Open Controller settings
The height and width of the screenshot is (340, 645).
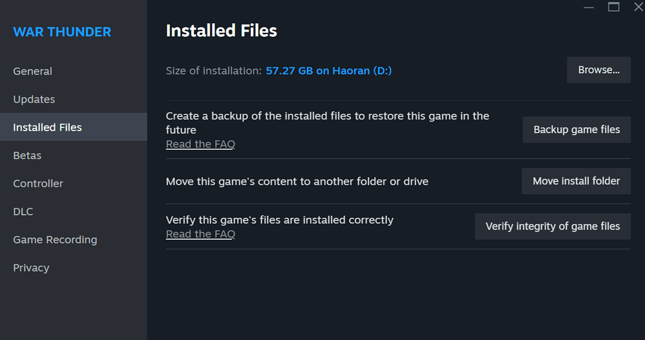click(x=38, y=184)
